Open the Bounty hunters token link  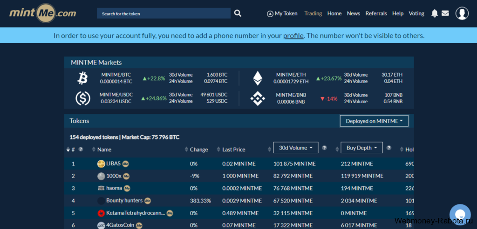(x=124, y=201)
